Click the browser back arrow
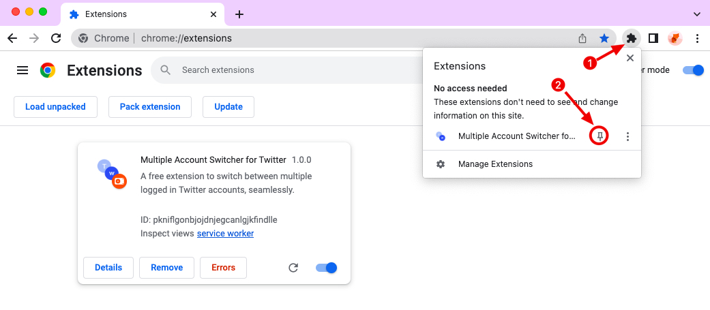 (x=12, y=38)
